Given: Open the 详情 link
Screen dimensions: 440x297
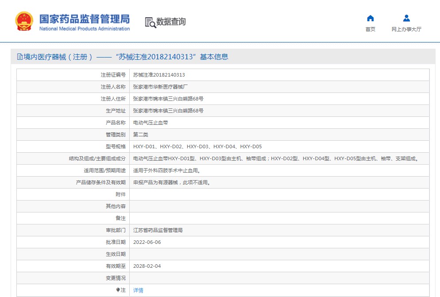Looking at the screenshot, I should click(138, 290).
